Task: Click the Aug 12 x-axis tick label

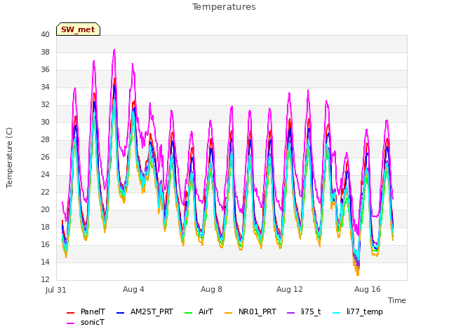Action: [289, 289]
